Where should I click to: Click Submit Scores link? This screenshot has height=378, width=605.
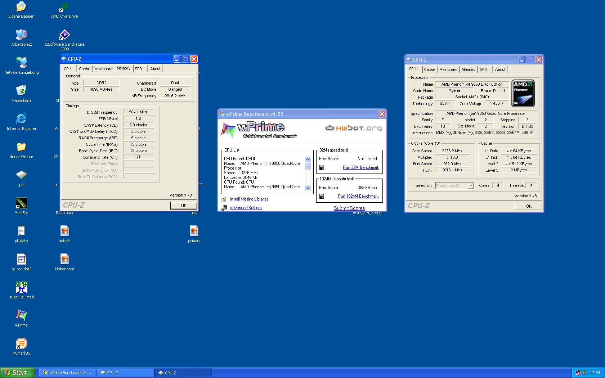click(x=349, y=208)
